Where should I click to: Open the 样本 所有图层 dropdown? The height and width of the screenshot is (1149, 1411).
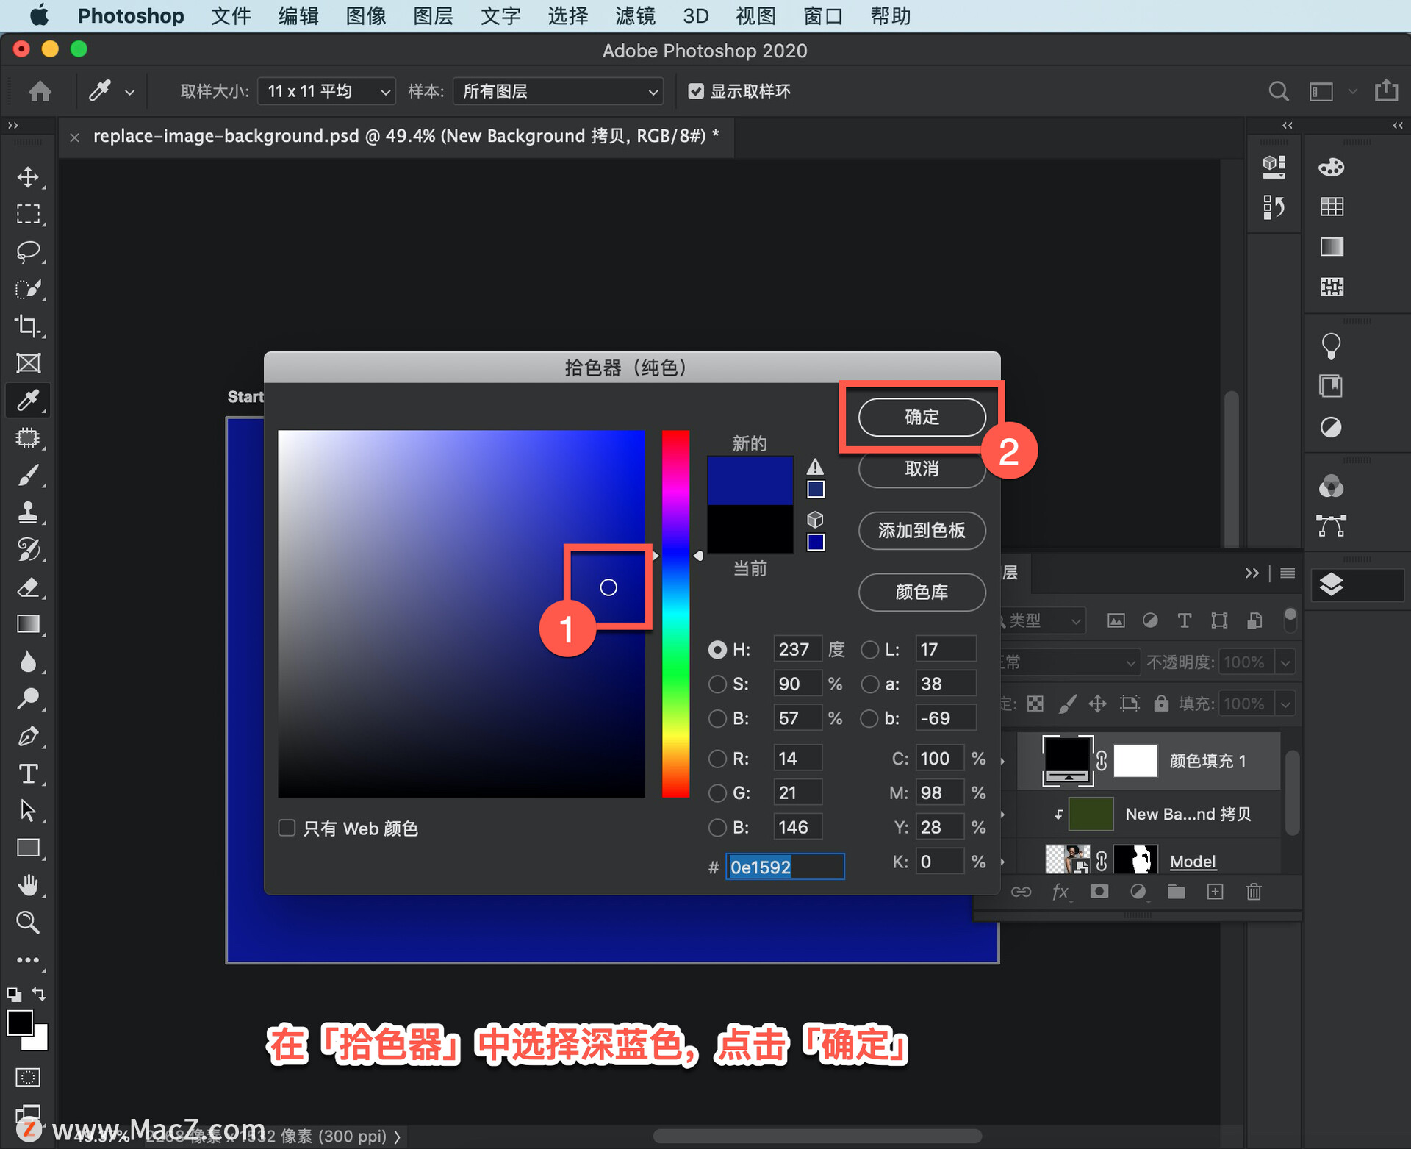pyautogui.click(x=558, y=91)
